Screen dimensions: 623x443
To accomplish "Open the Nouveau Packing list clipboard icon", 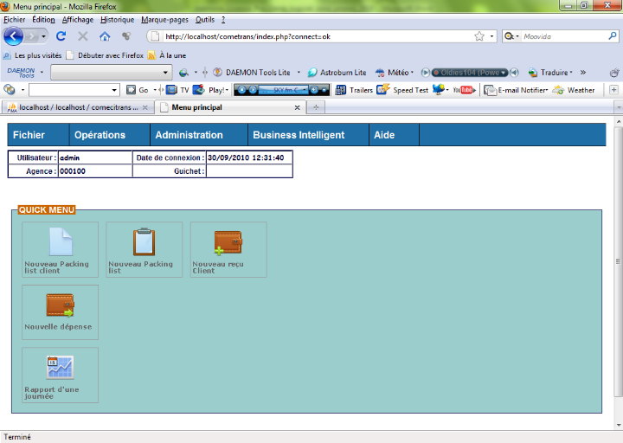I will pyautogui.click(x=144, y=241).
